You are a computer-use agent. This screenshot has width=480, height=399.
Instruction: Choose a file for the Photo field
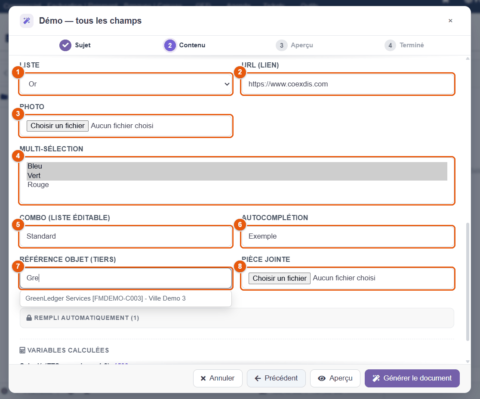point(58,126)
